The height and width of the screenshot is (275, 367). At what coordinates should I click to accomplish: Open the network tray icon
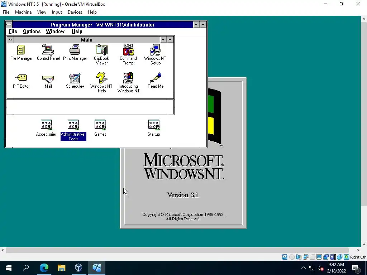(312, 268)
